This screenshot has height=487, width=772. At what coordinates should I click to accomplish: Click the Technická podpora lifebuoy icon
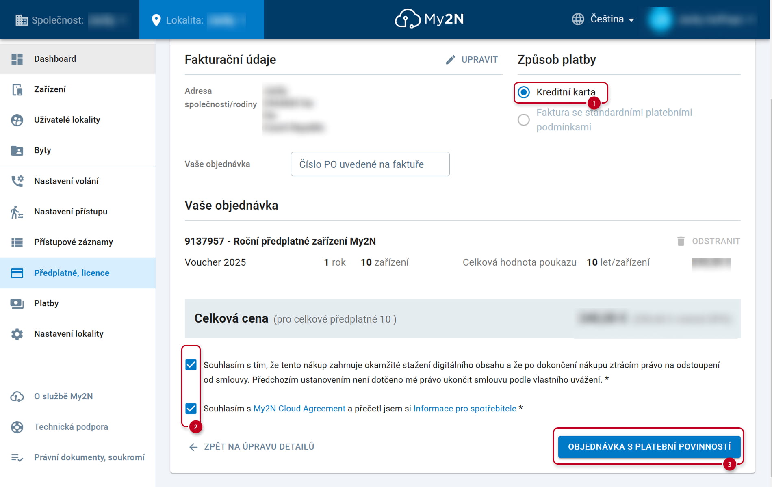click(x=17, y=427)
